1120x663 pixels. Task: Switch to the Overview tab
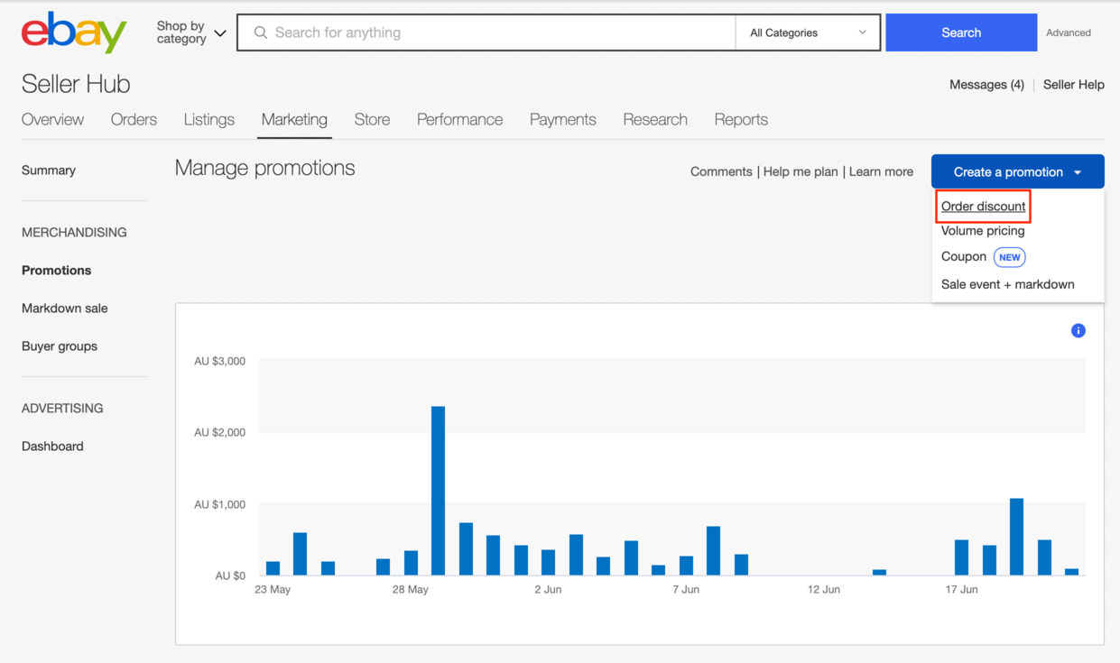point(52,119)
